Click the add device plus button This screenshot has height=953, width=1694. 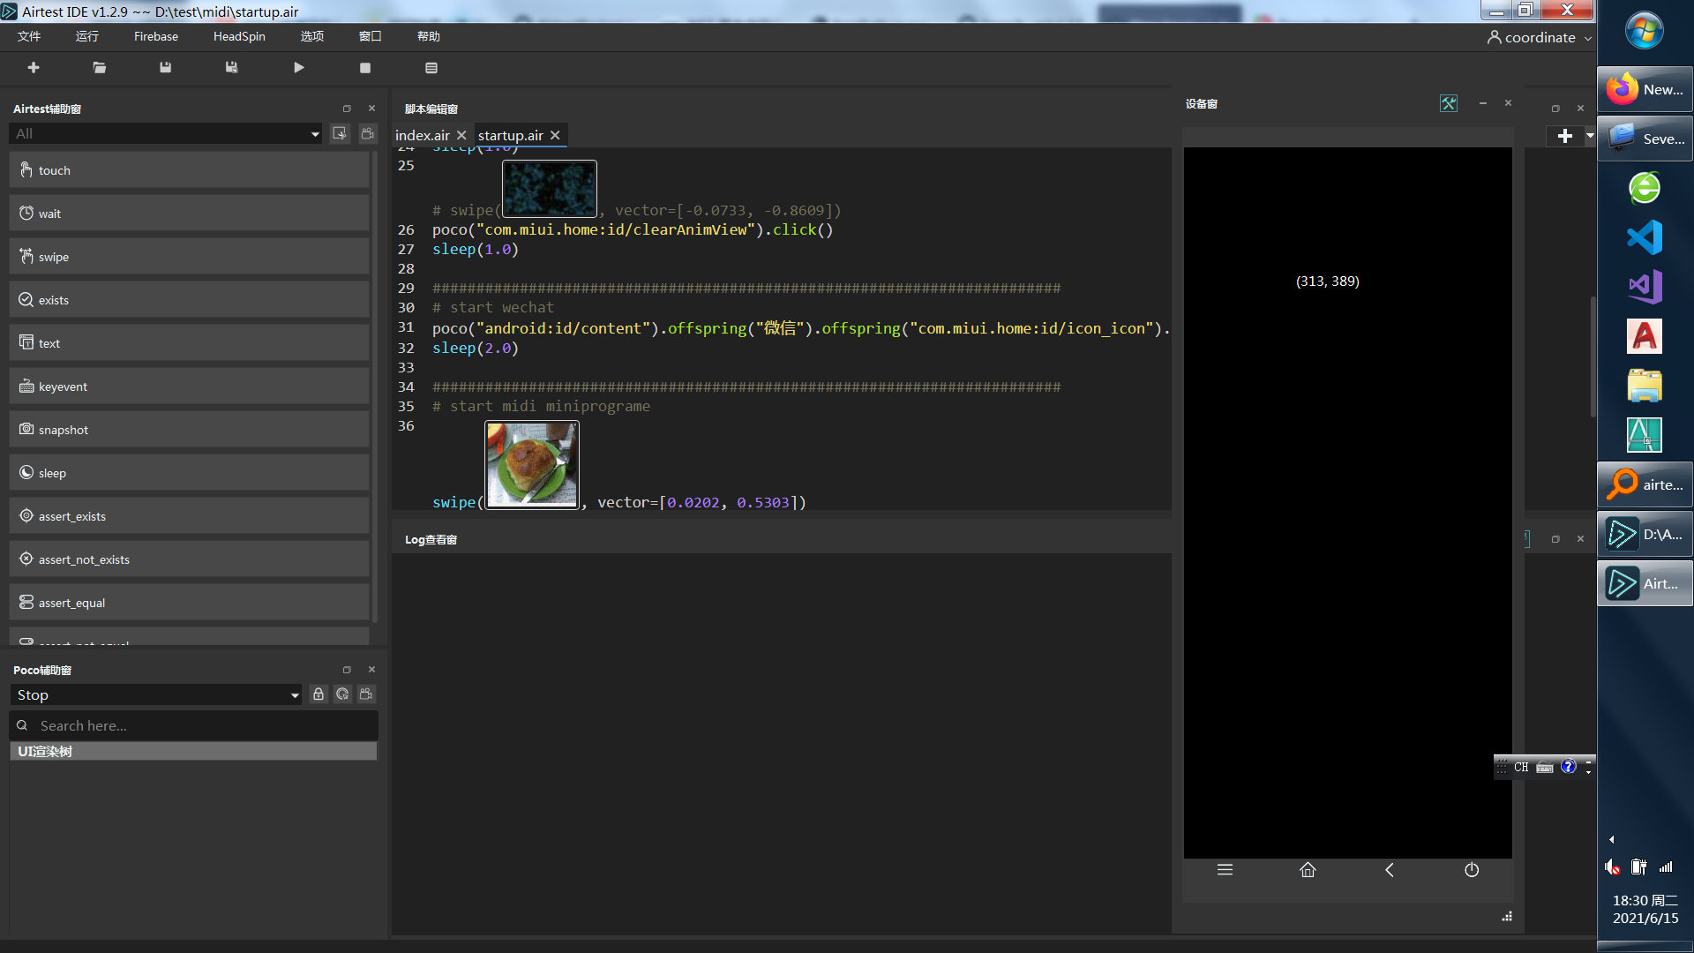(x=1565, y=136)
